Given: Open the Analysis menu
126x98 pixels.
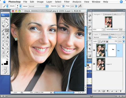Looking at the screenshot, I should click(77, 2).
